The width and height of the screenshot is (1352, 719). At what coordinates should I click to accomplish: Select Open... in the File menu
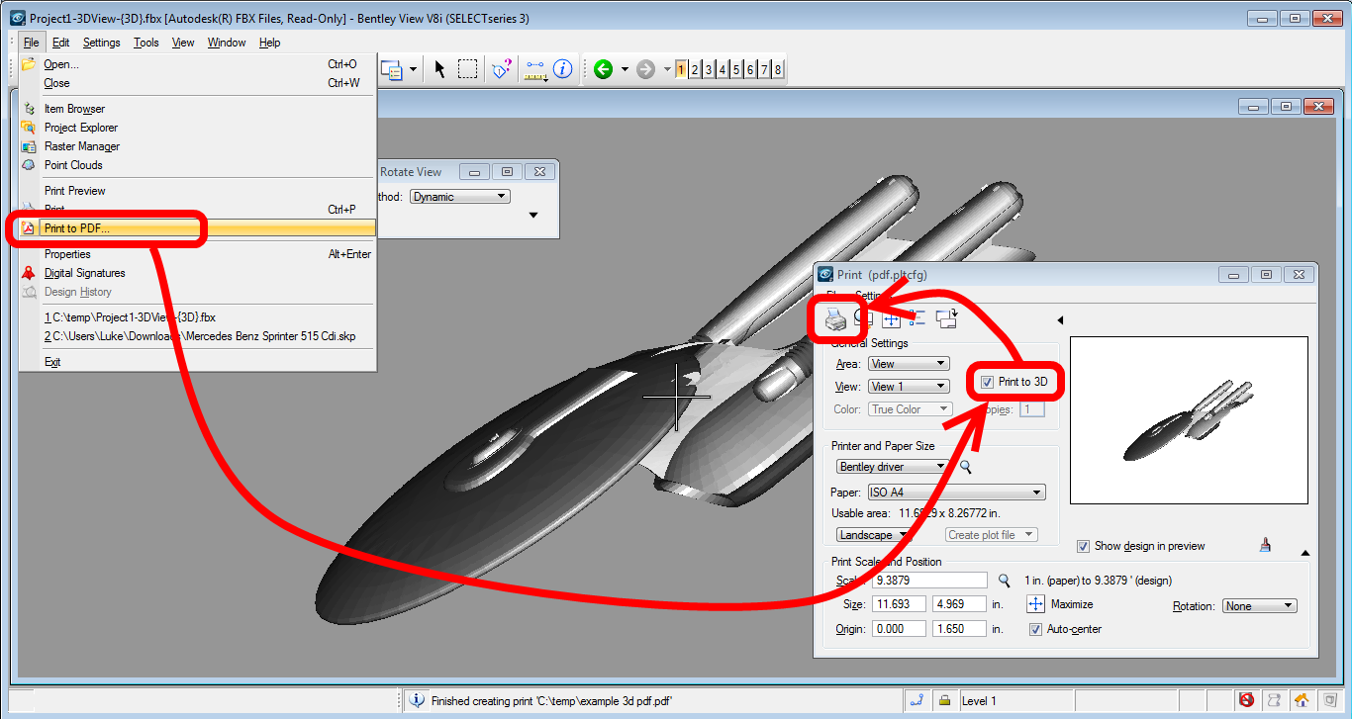point(198,64)
